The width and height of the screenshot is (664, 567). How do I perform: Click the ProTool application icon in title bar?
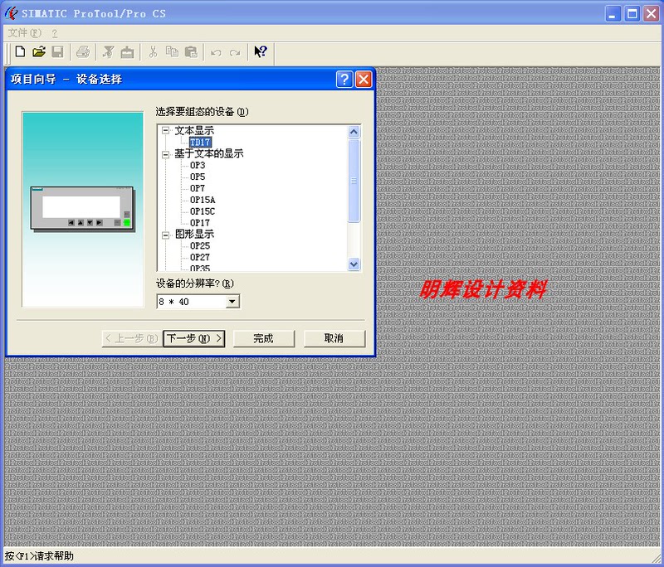(11, 13)
